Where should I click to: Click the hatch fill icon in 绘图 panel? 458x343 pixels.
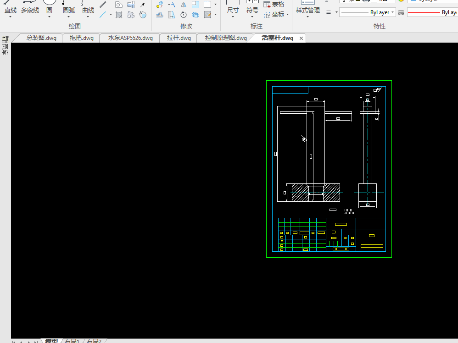click(119, 15)
